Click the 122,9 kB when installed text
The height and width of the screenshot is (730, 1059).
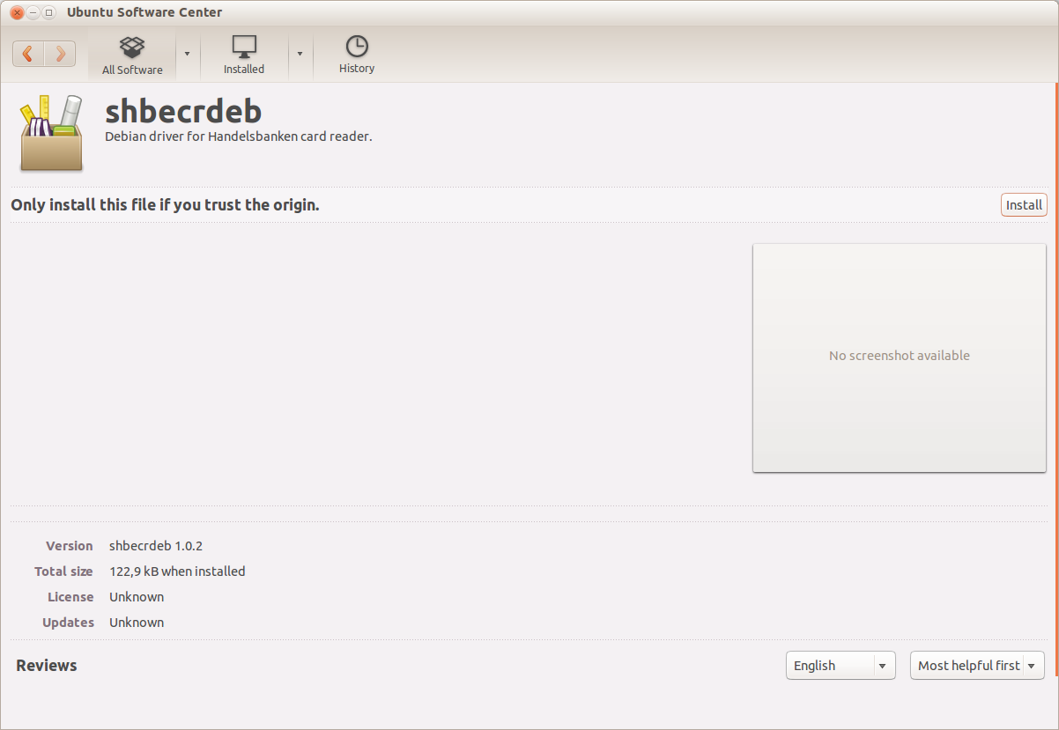(177, 571)
